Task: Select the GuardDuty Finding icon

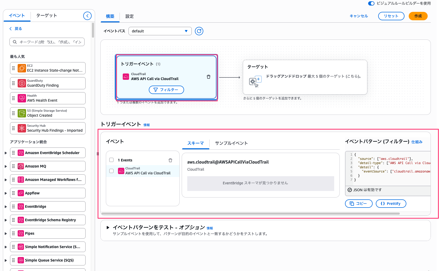Action: (x=22, y=83)
